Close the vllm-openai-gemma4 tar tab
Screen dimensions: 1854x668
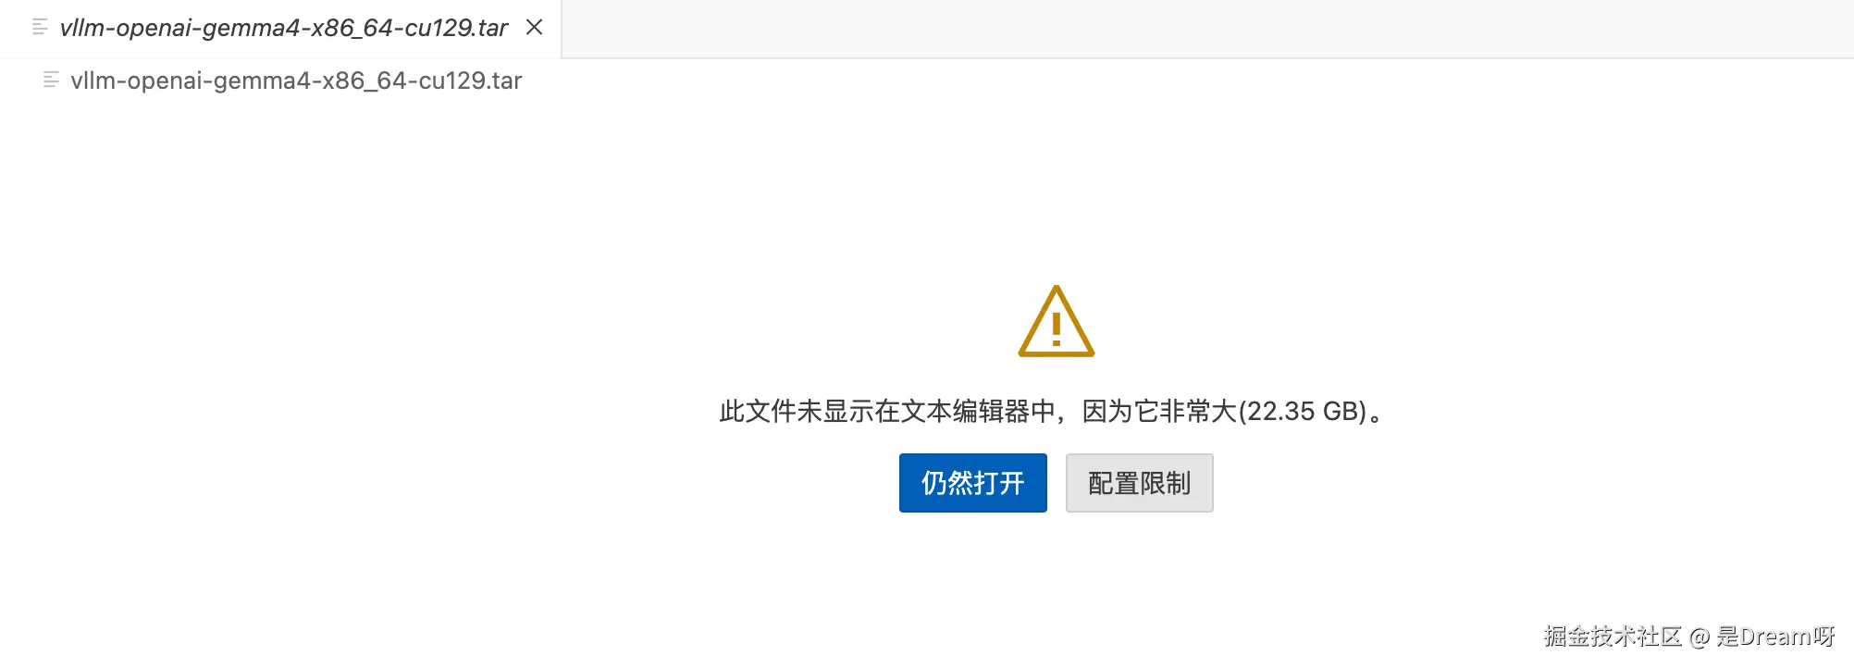[534, 28]
